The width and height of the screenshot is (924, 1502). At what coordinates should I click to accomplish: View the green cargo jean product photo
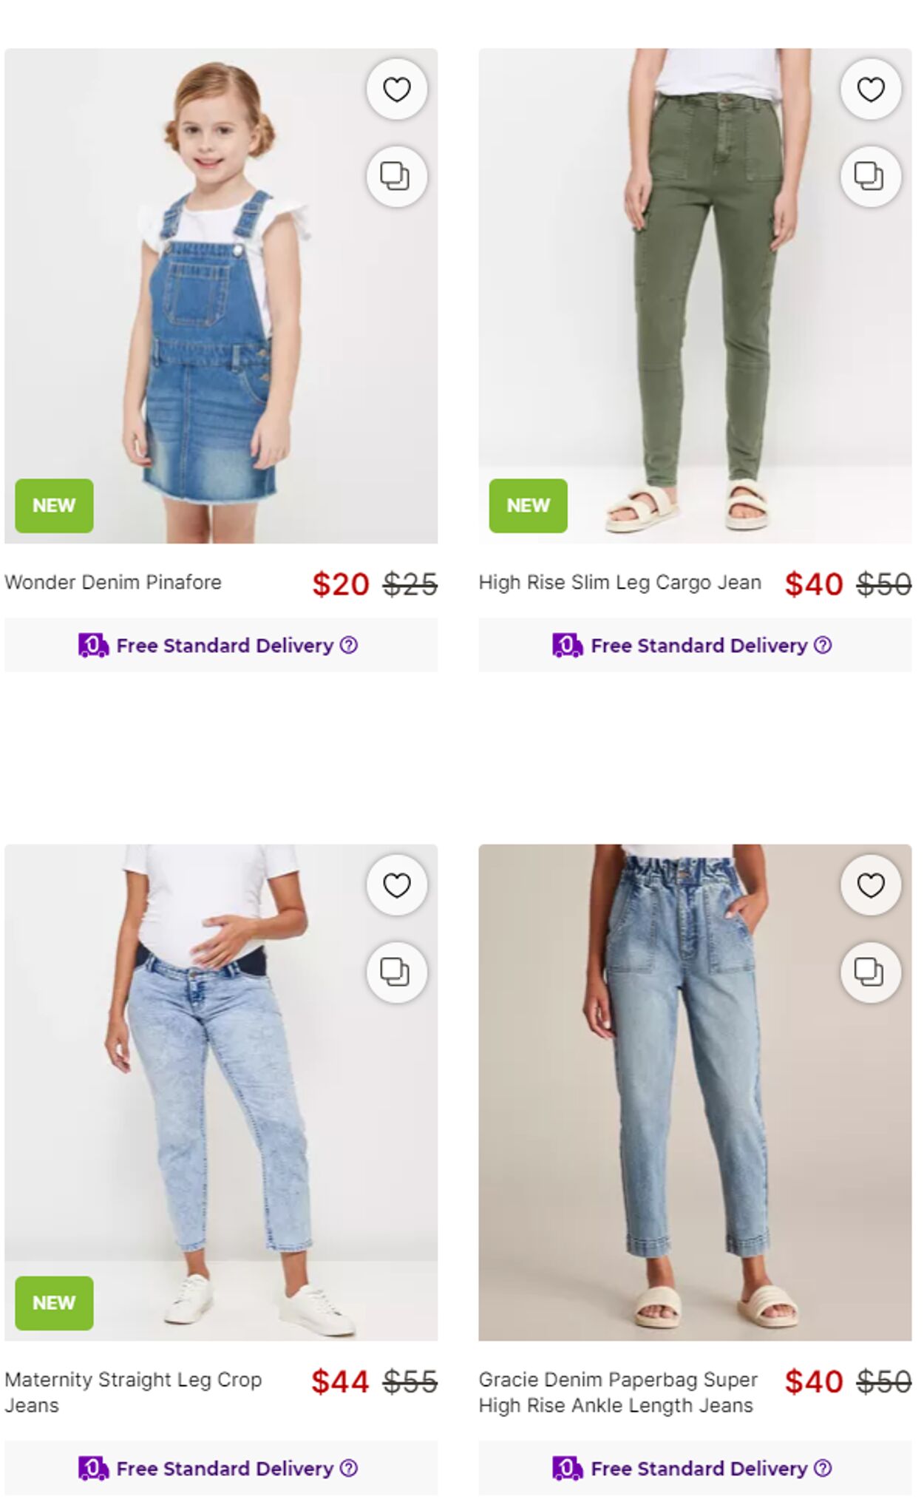695,296
